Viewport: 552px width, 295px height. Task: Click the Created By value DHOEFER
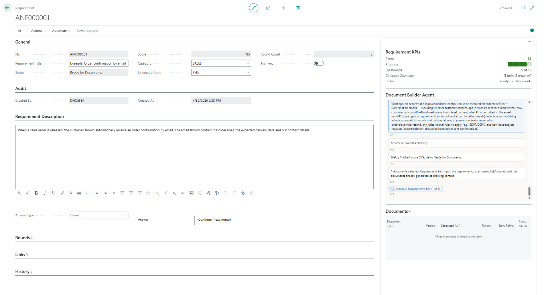point(99,101)
